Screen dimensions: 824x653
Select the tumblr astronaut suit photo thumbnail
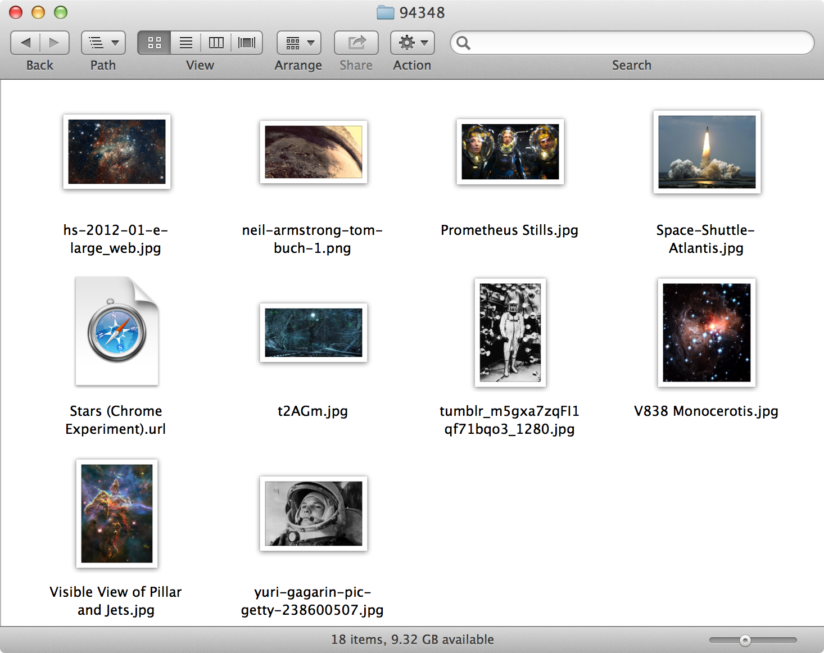[510, 333]
